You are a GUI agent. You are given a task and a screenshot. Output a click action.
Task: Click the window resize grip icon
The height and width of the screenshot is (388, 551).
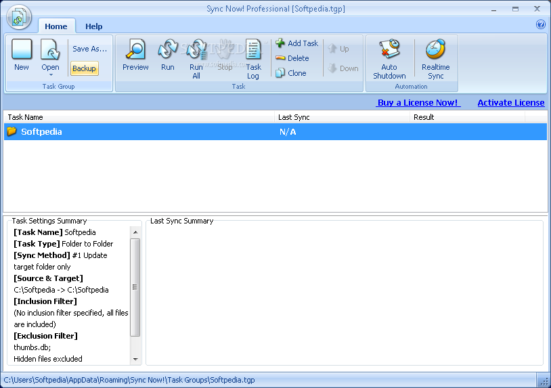point(544,381)
